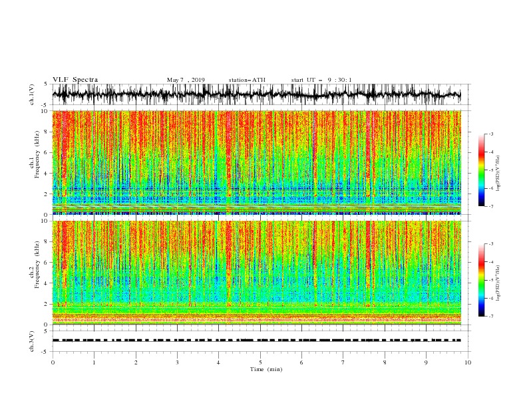Click the "4" kHz tick of ch.2 spectrogram

(x=46, y=283)
